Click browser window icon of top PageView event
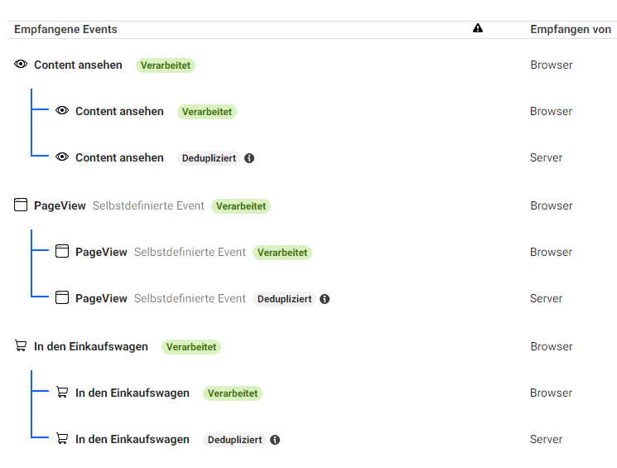 point(21,205)
